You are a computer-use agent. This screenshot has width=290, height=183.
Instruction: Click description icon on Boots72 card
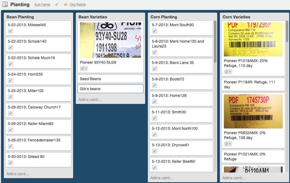point(155,85)
